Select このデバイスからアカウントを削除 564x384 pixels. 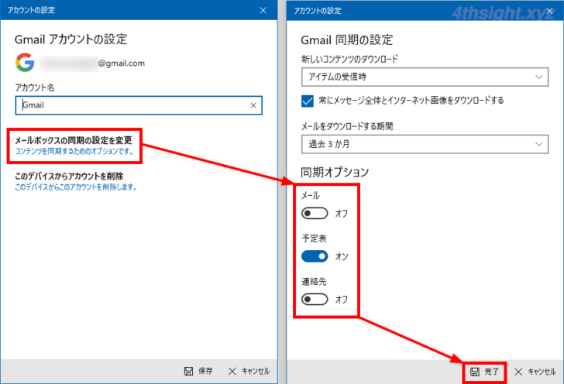[x=69, y=177]
